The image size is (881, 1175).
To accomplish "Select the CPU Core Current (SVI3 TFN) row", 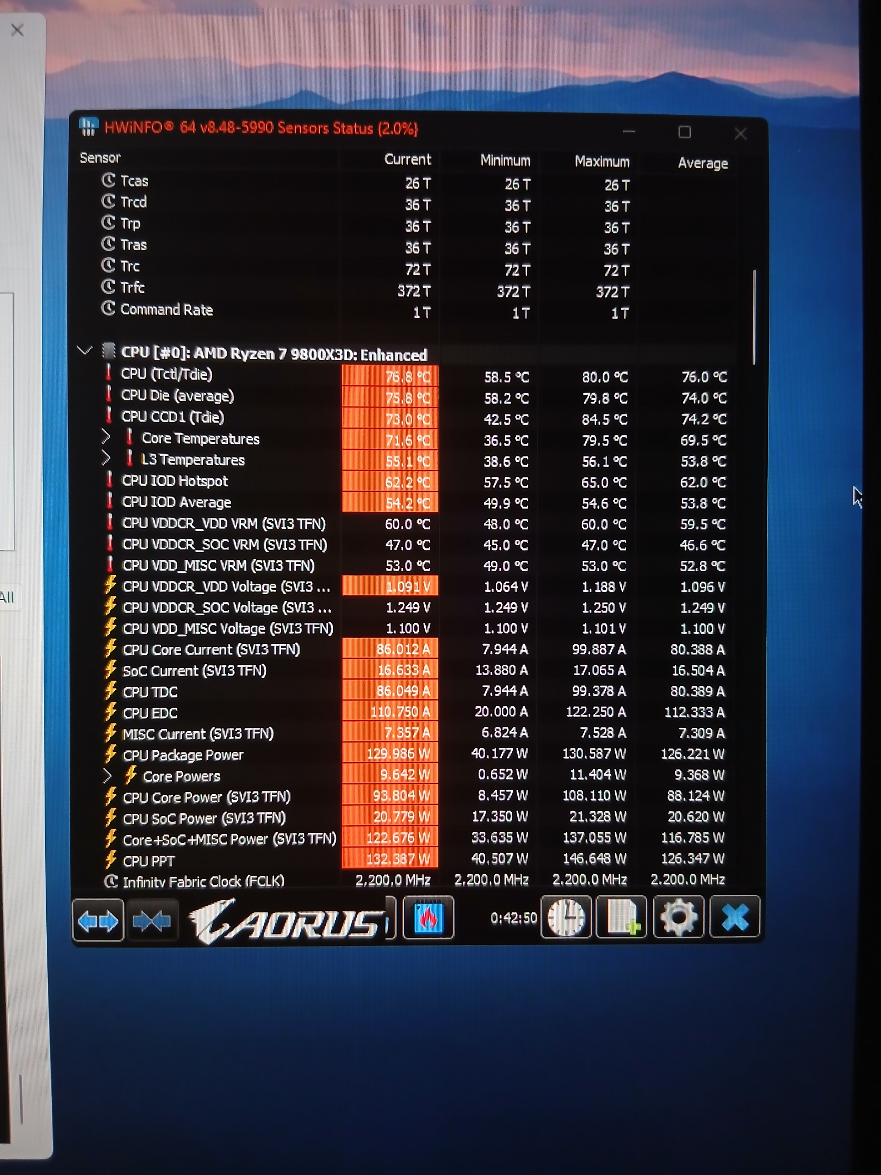I will tap(416, 649).
